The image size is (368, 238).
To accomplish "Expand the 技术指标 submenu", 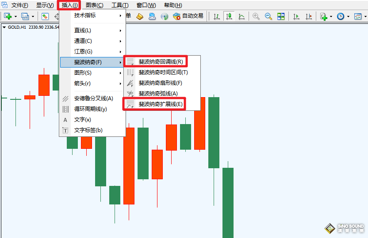I will point(92,15).
